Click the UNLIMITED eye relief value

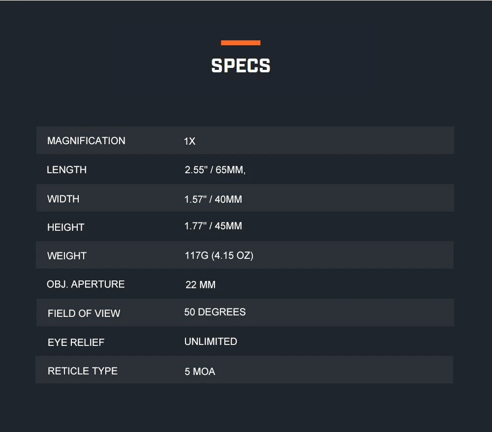point(211,341)
